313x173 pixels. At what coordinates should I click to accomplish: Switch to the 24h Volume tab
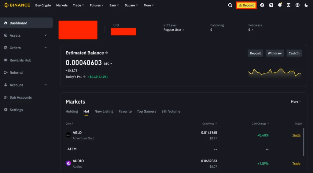[x=171, y=111]
